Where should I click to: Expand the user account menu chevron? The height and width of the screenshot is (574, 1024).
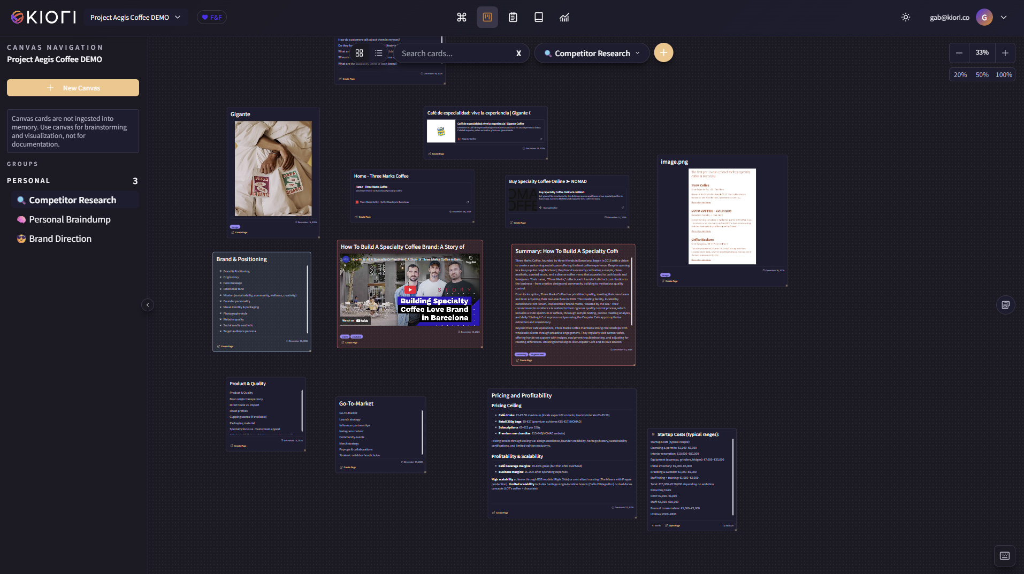(1004, 17)
